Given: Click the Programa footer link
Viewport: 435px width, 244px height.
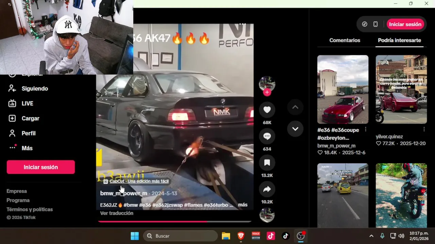Looking at the screenshot, I should coord(18,200).
